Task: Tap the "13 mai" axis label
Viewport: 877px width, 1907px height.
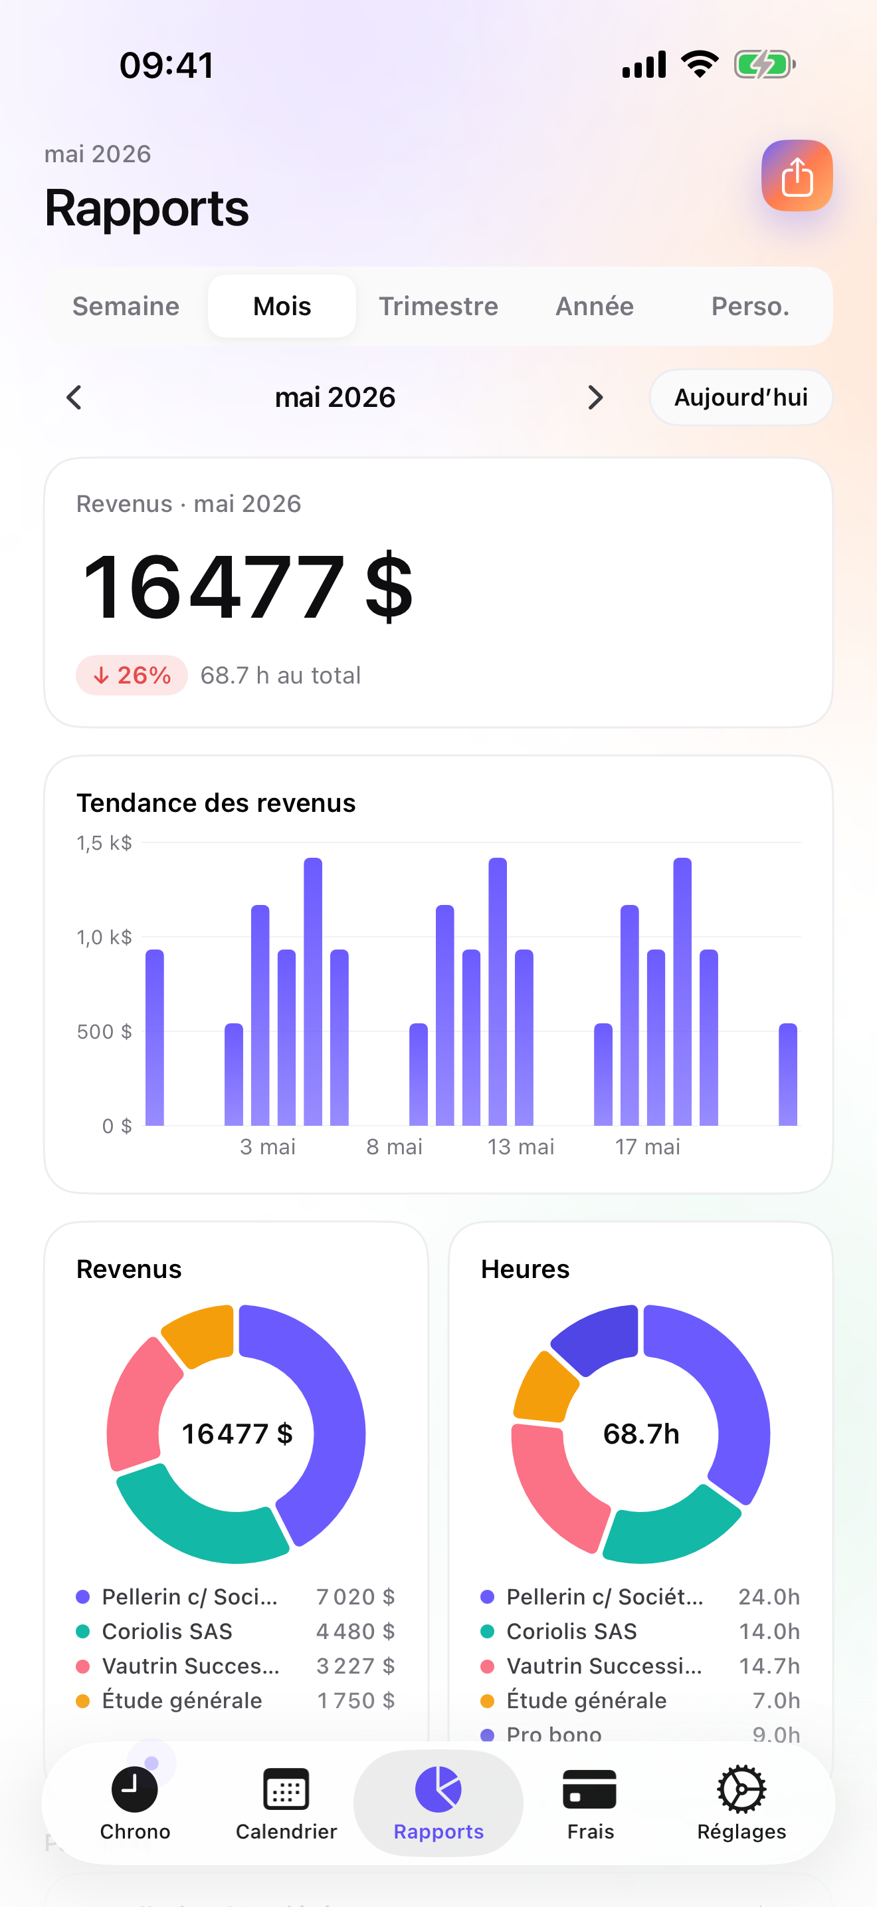Action: click(521, 1147)
